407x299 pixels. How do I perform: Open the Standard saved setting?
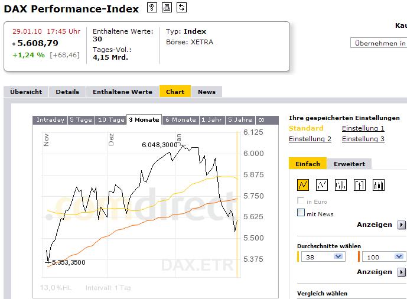tap(306, 128)
